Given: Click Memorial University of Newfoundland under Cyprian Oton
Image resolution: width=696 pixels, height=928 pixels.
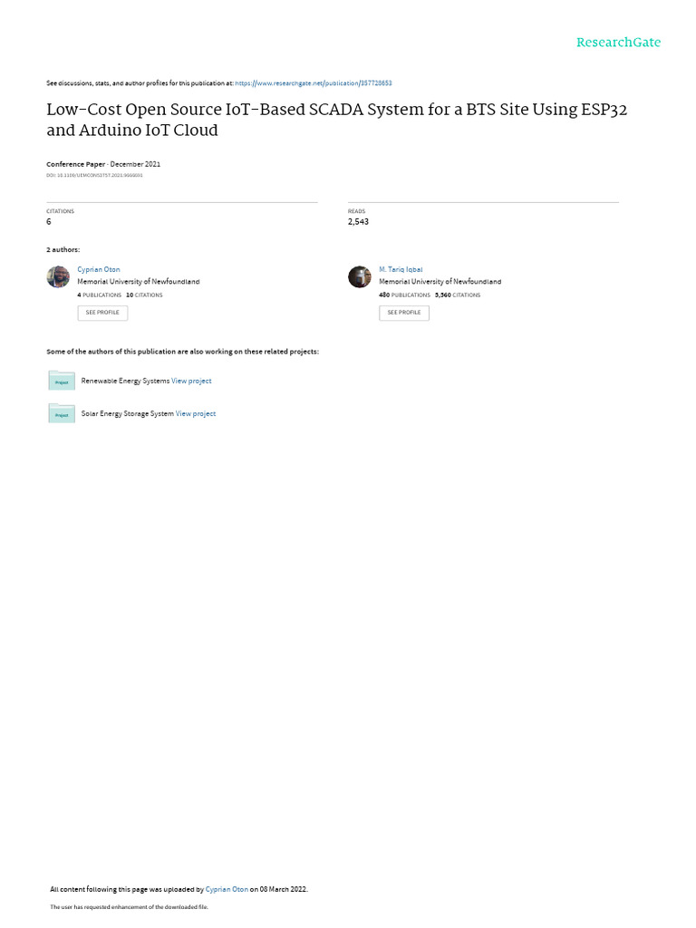Looking at the screenshot, I should pos(139,282).
